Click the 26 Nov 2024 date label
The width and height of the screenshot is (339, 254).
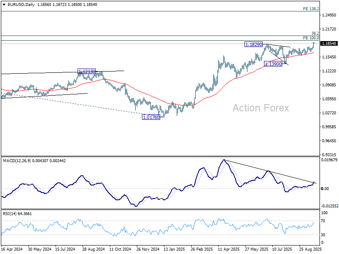[148, 249]
